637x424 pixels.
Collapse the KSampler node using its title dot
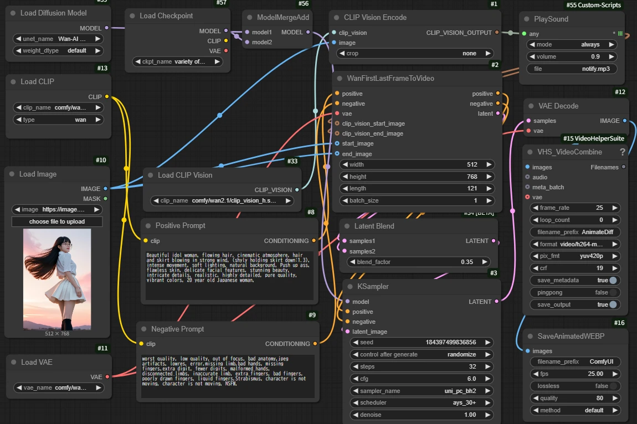[x=350, y=287]
